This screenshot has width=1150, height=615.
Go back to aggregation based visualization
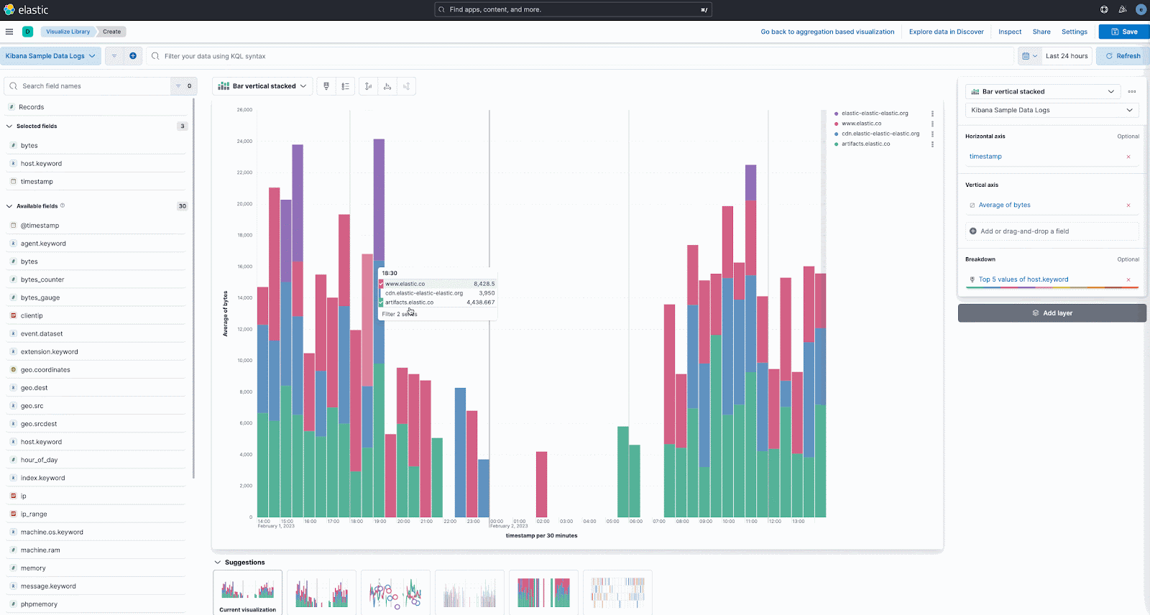pyautogui.click(x=827, y=32)
